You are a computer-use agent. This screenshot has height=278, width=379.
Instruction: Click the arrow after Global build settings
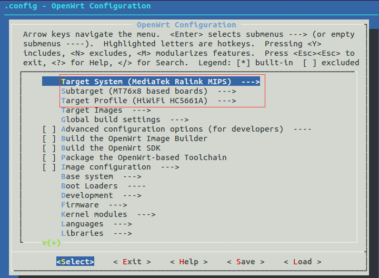[179, 120]
